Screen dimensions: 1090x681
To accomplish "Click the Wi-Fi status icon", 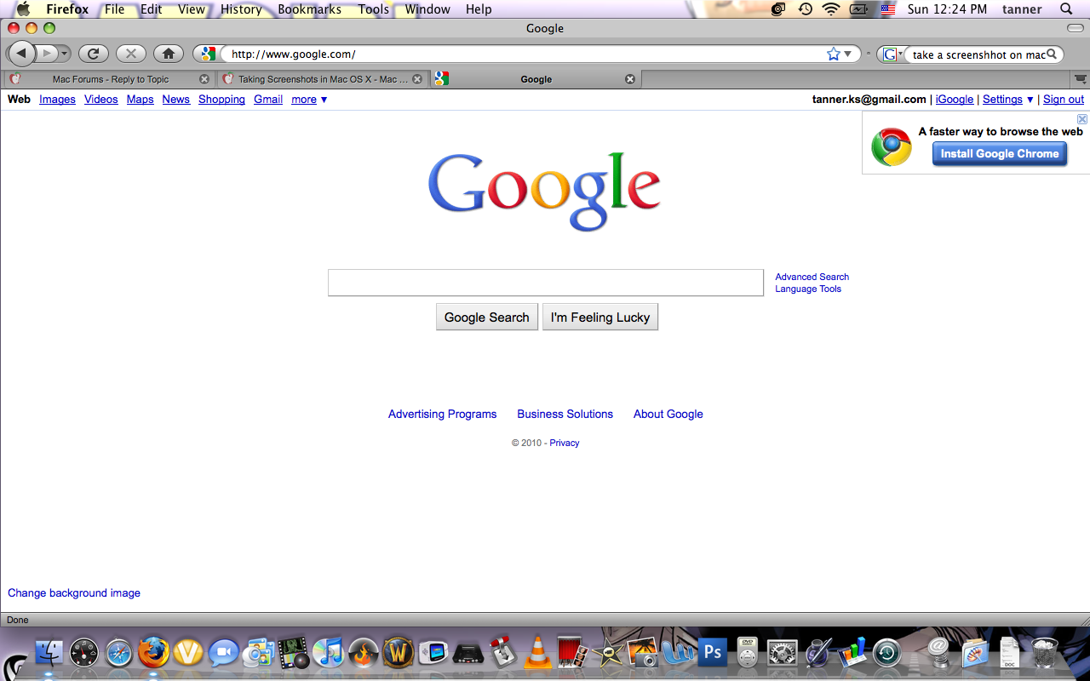I will pos(830,9).
